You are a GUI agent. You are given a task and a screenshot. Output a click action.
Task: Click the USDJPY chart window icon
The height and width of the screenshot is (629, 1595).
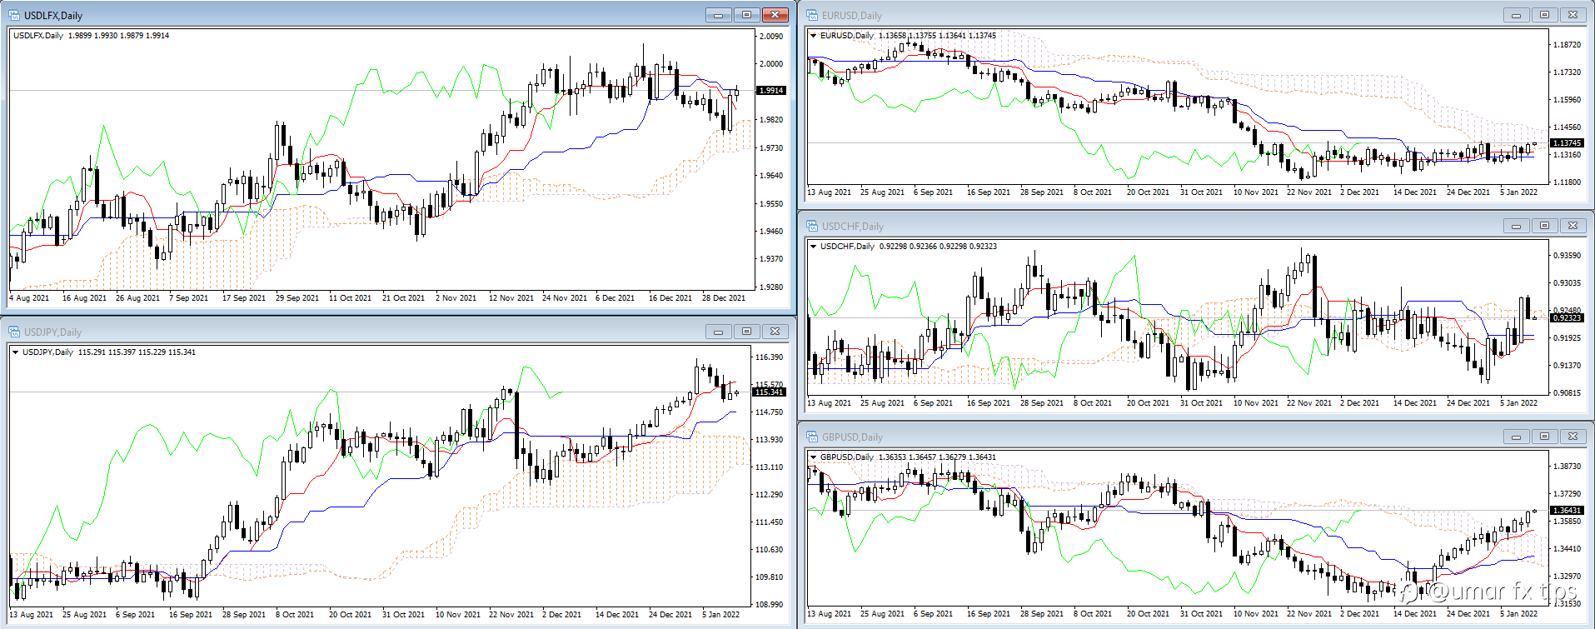(x=14, y=332)
